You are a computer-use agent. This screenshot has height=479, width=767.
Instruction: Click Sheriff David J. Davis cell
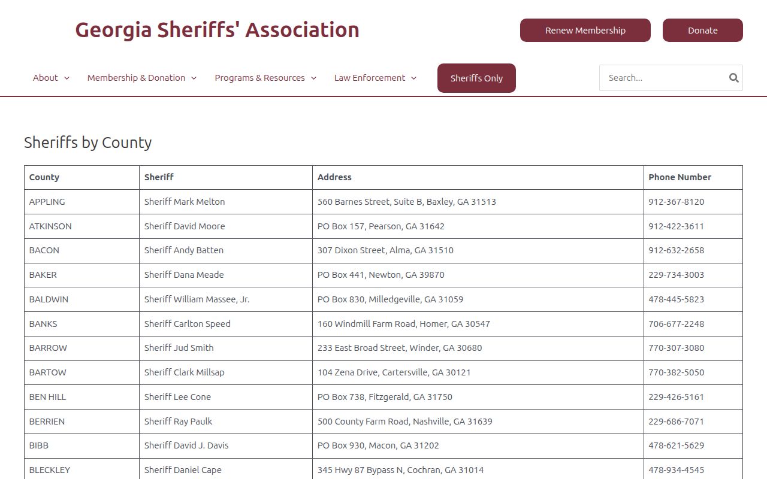(226, 445)
